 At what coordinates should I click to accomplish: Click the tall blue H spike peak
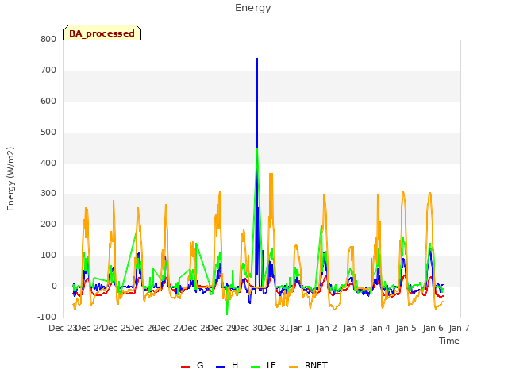click(x=257, y=60)
